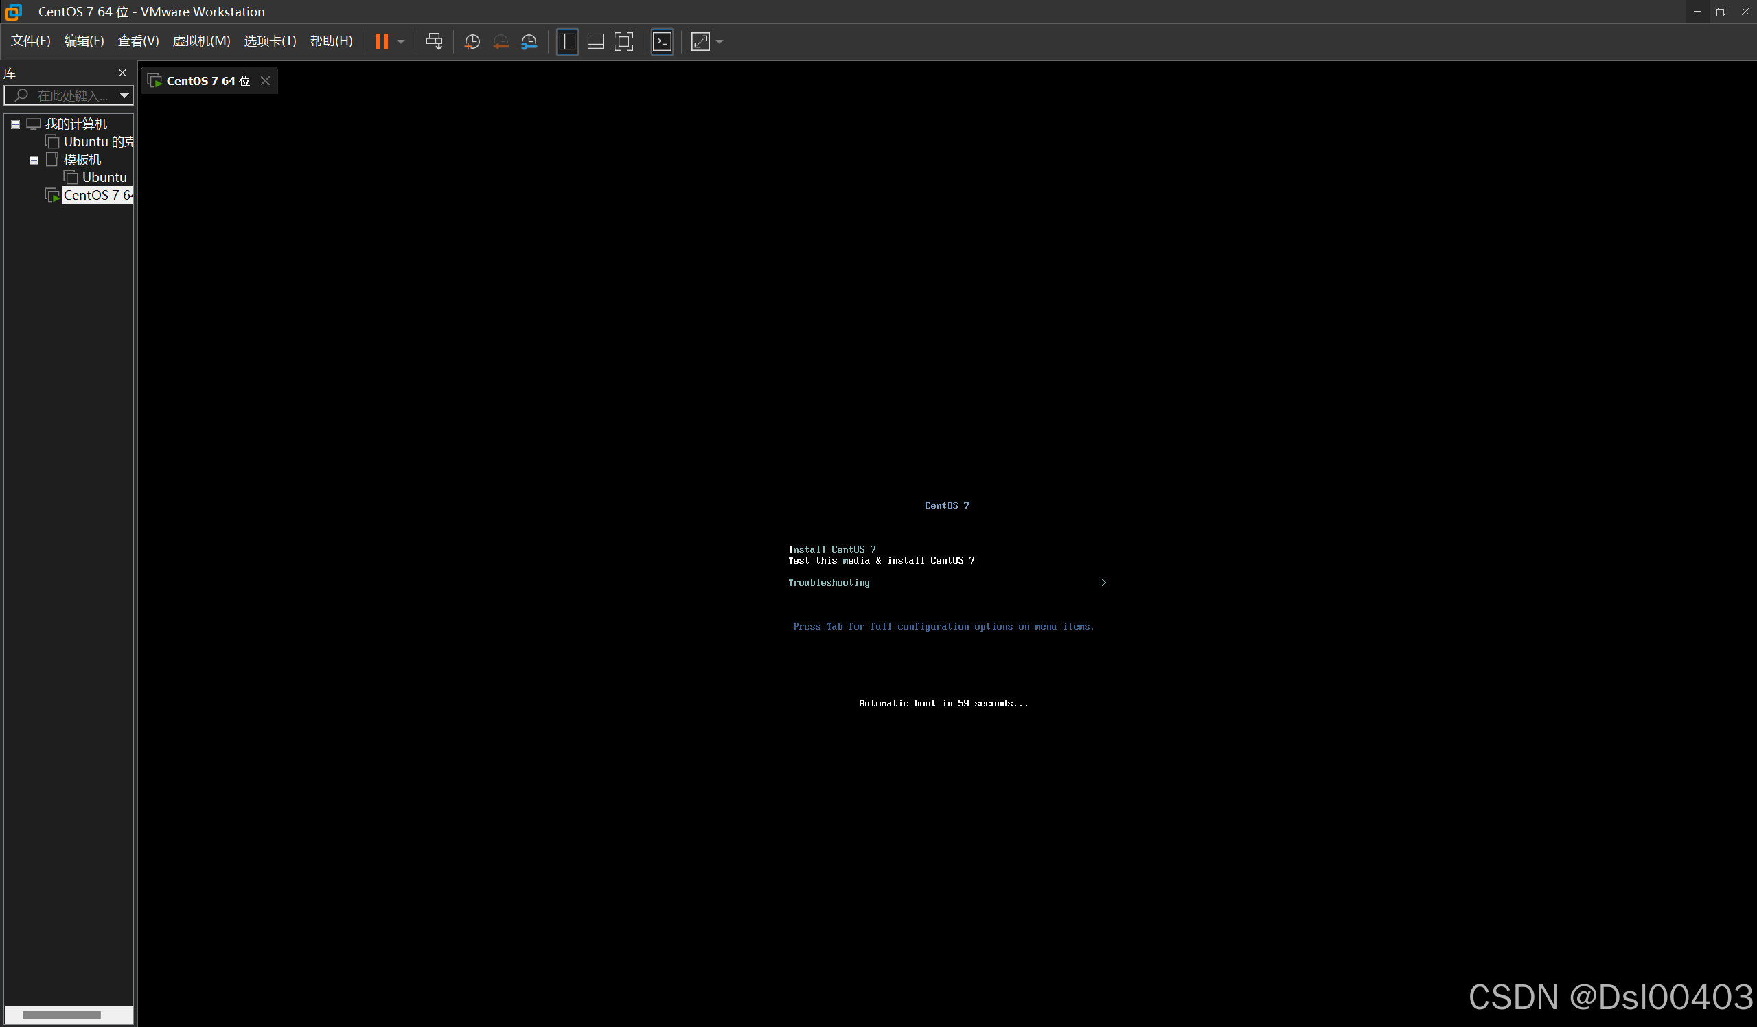Toggle console view icon
Screen dimensions: 1757x1027
click(x=662, y=42)
